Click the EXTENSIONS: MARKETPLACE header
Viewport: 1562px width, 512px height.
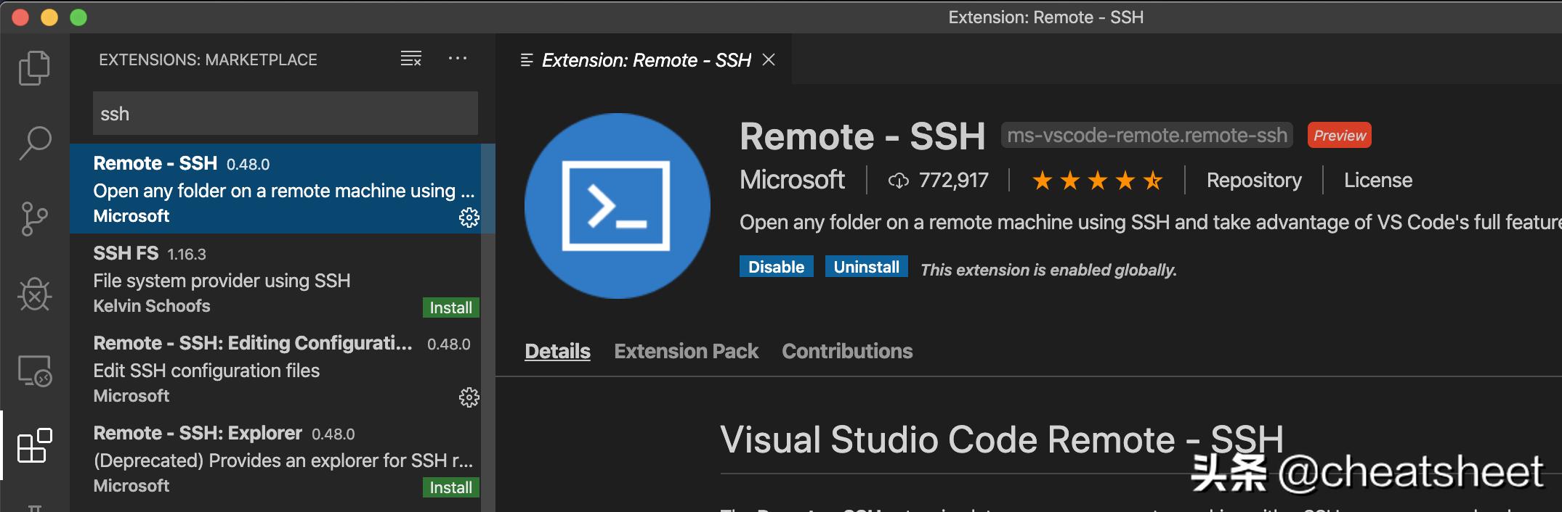click(x=208, y=59)
